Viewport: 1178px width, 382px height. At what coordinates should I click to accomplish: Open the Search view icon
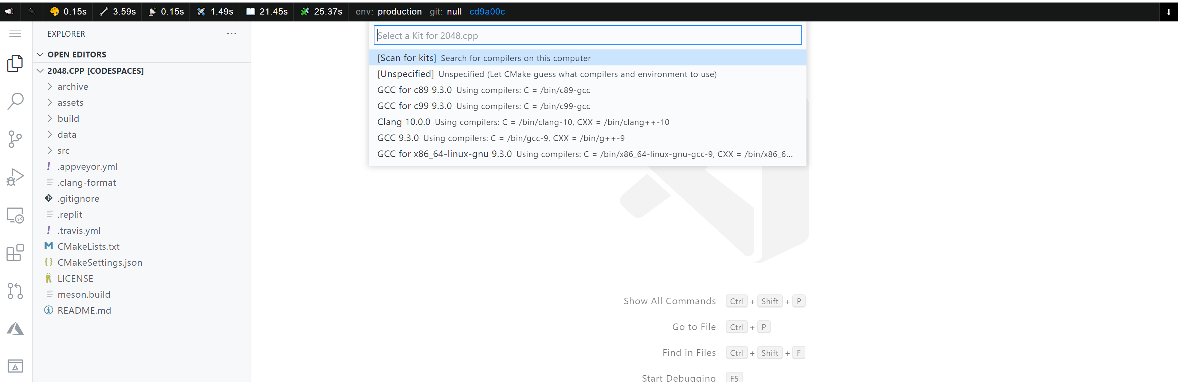click(16, 101)
